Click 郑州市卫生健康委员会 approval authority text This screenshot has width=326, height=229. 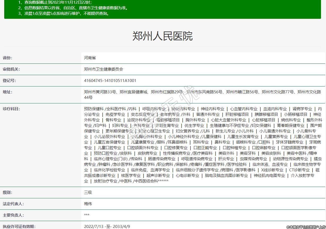point(104,69)
